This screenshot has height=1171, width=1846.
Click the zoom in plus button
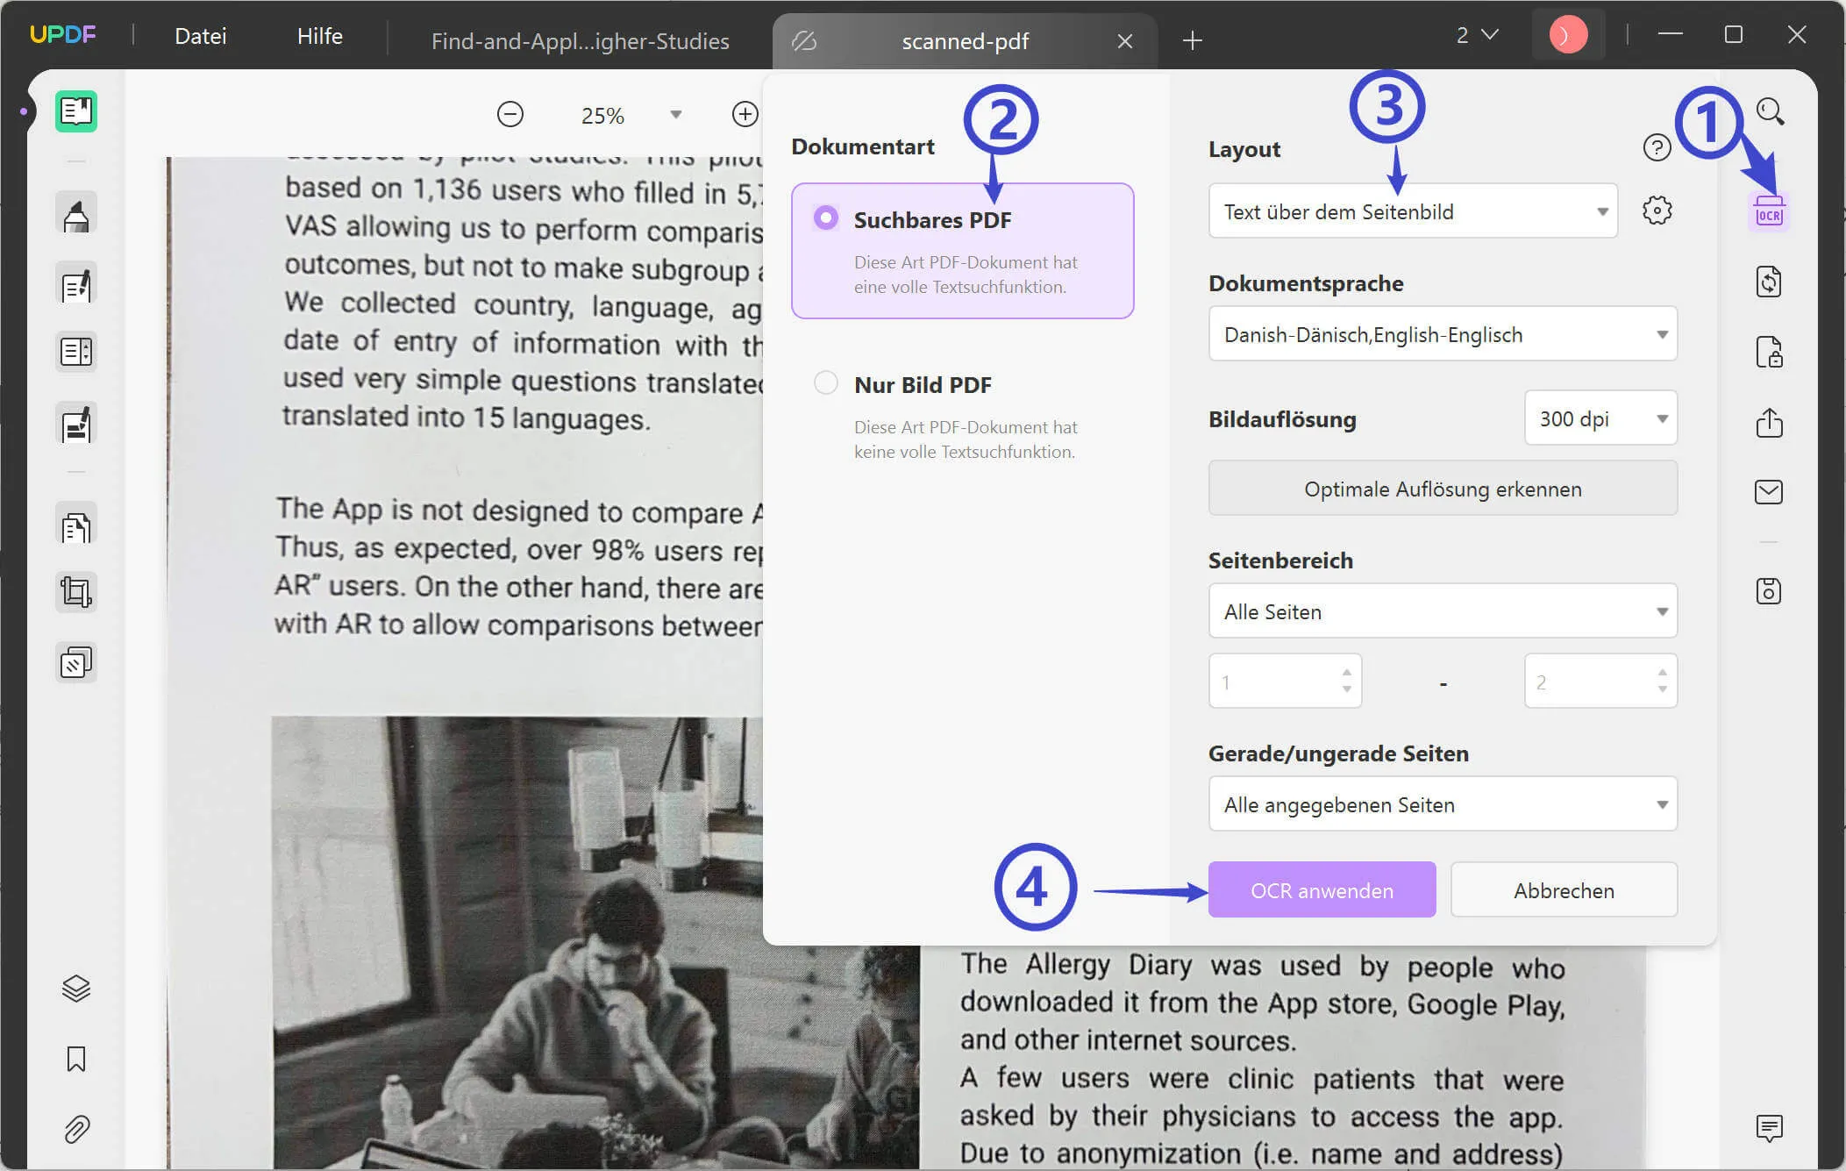pos(745,114)
